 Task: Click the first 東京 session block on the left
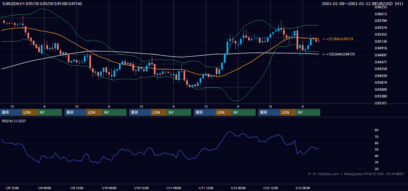point(11,112)
